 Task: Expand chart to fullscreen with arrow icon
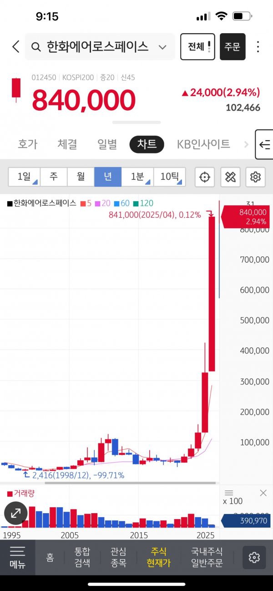(16, 513)
